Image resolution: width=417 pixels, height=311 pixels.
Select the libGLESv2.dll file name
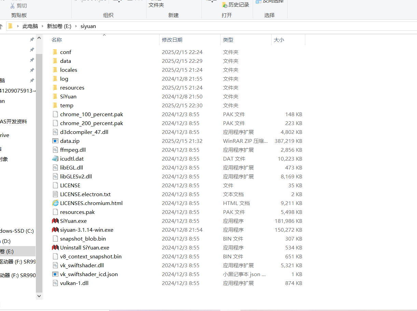click(76, 176)
